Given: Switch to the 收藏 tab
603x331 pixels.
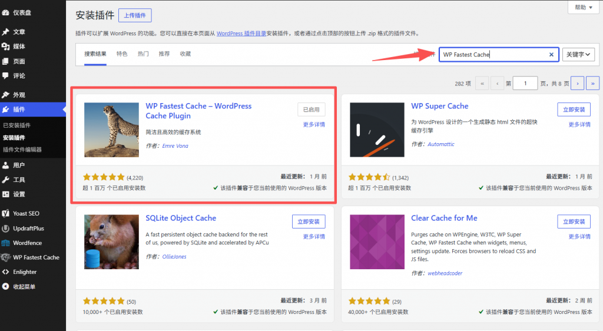Looking at the screenshot, I should (x=185, y=54).
